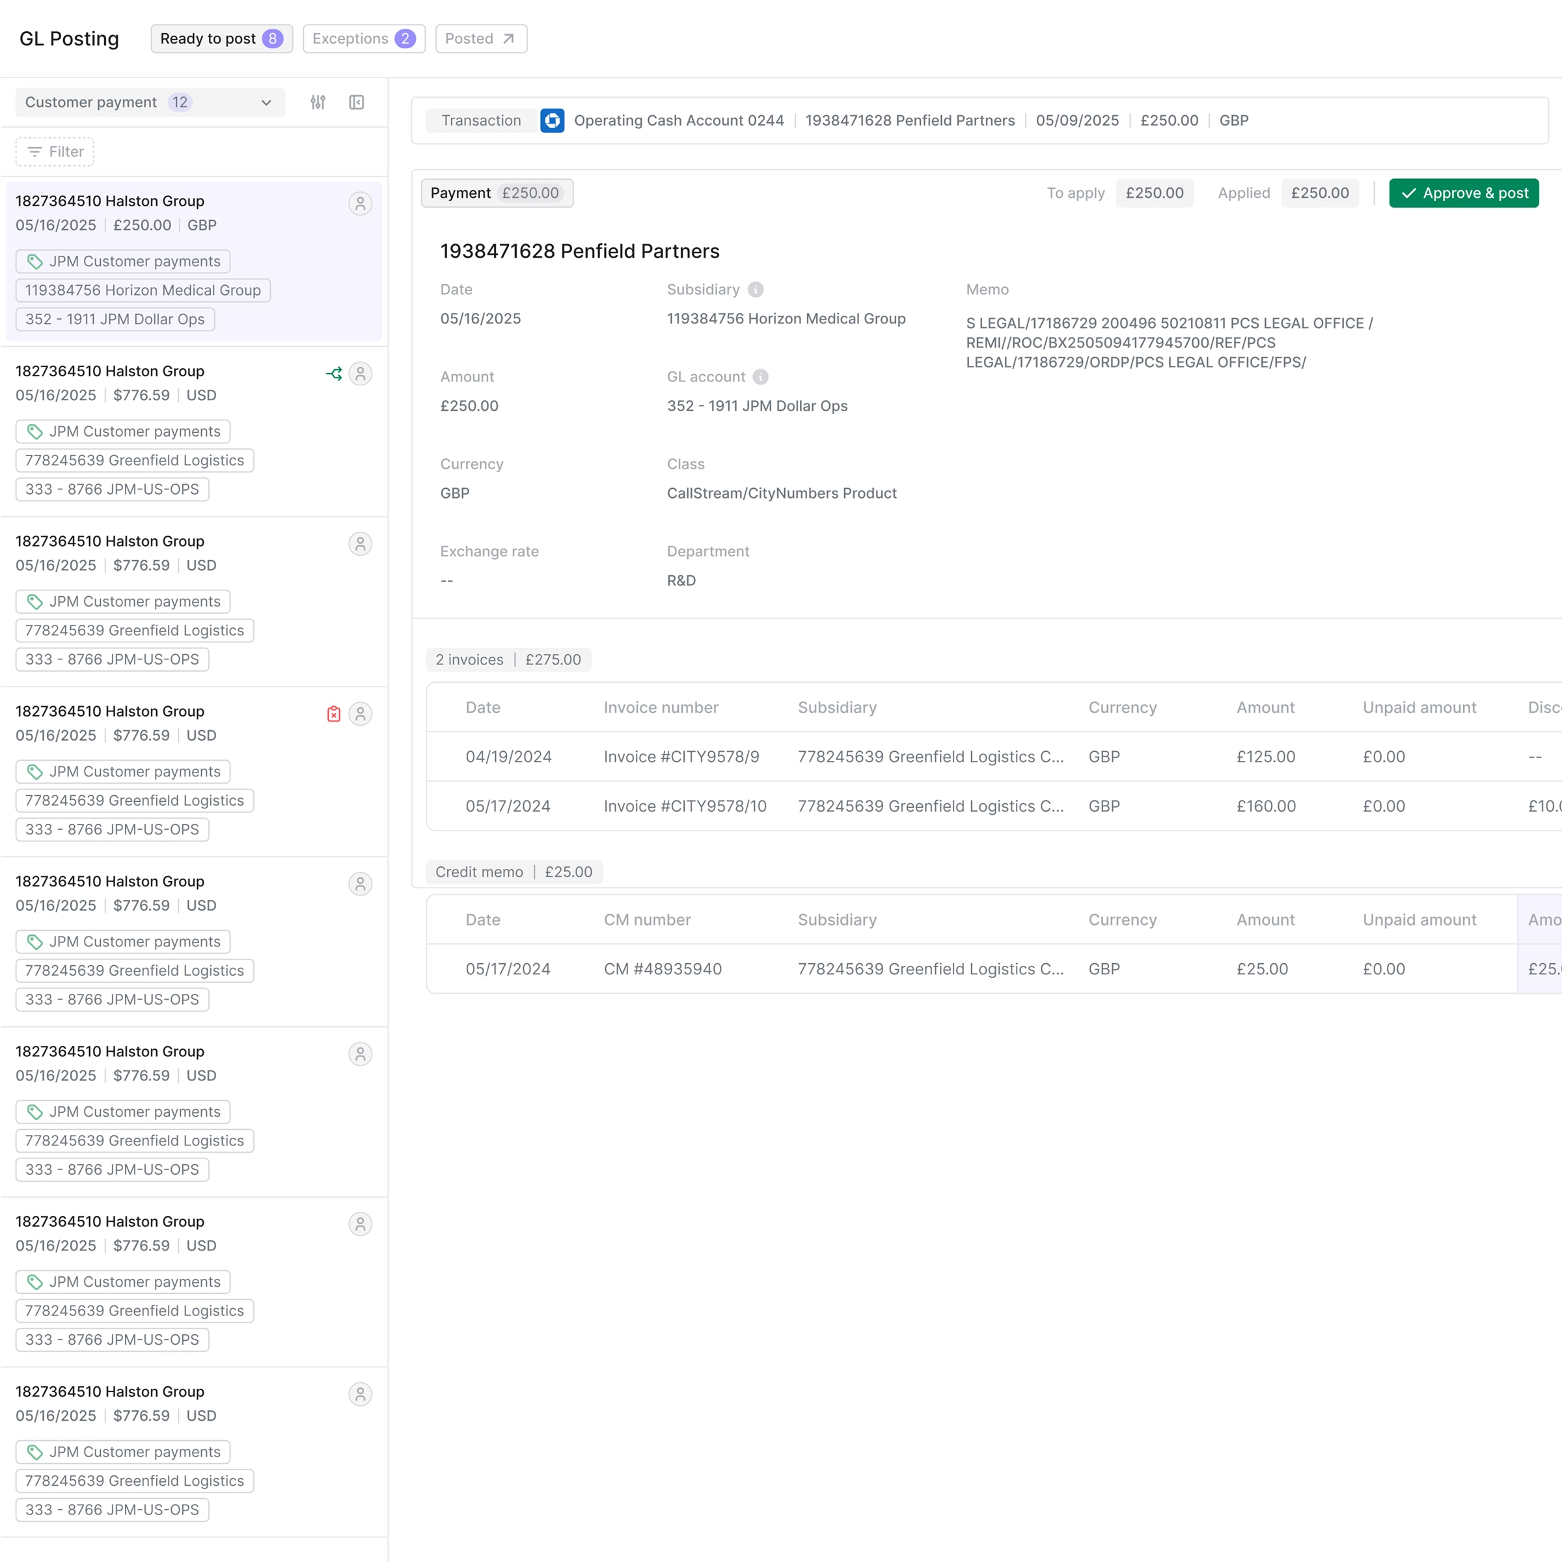Click the Approve & post button
The width and height of the screenshot is (1562, 1562).
pos(1463,193)
